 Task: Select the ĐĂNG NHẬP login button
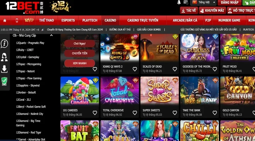coord(229,2)
